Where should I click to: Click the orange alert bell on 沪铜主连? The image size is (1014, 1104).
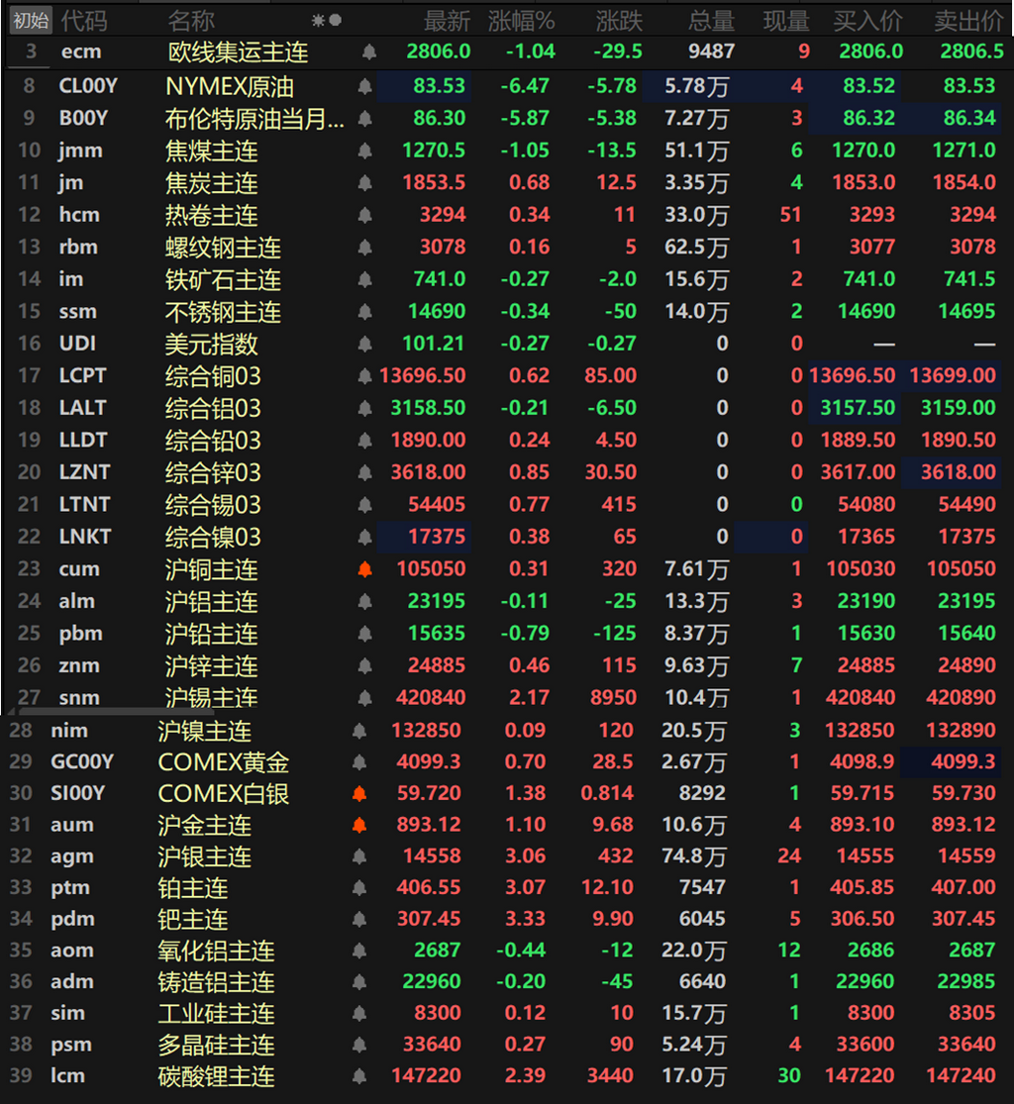point(364,569)
